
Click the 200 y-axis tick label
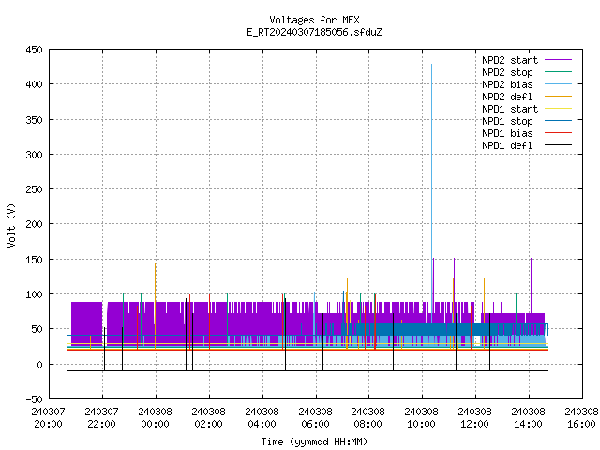(34, 224)
